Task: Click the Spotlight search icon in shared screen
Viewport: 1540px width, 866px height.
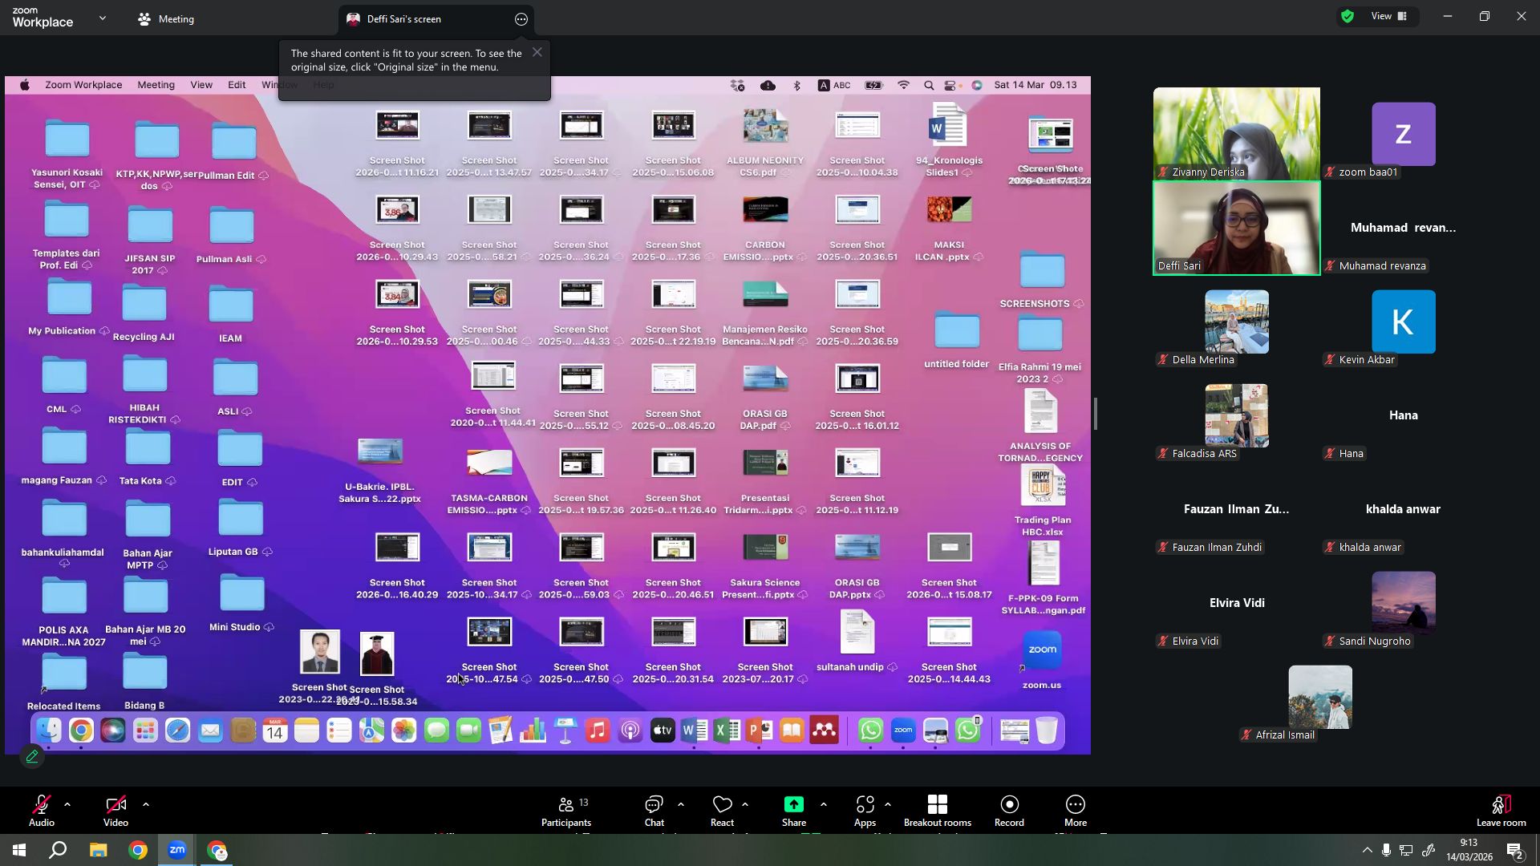Action: (929, 85)
